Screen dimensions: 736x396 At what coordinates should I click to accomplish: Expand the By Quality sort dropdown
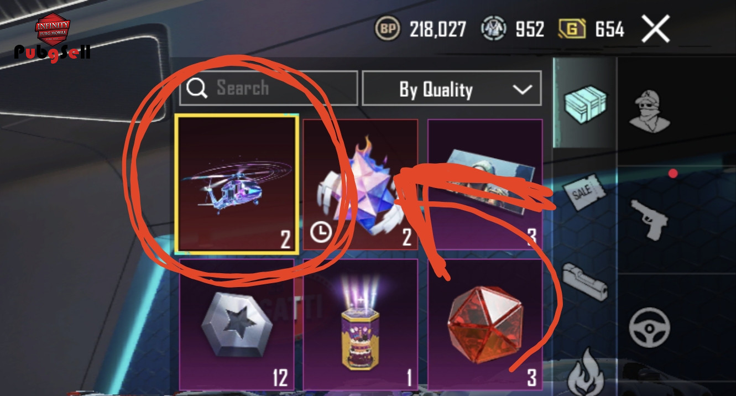click(x=452, y=88)
